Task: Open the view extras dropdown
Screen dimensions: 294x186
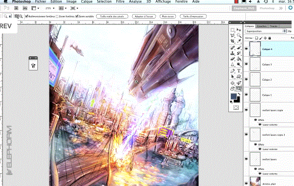Action: 35,8
